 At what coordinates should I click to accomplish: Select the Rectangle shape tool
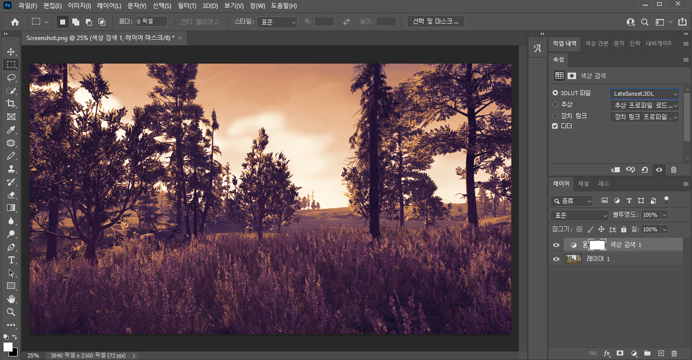click(x=11, y=286)
